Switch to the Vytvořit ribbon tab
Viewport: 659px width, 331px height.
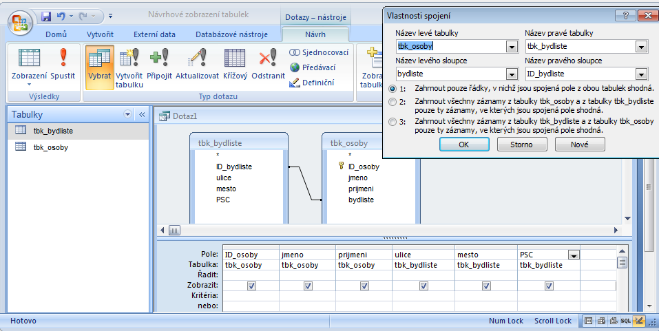[x=101, y=34]
